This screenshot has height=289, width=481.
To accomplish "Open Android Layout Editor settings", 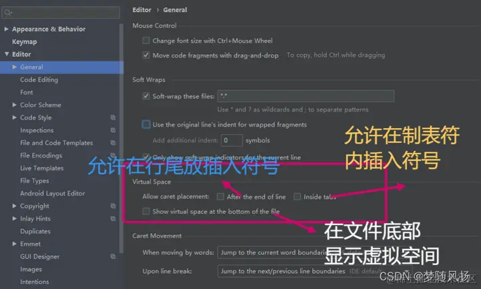I will click(x=53, y=194).
